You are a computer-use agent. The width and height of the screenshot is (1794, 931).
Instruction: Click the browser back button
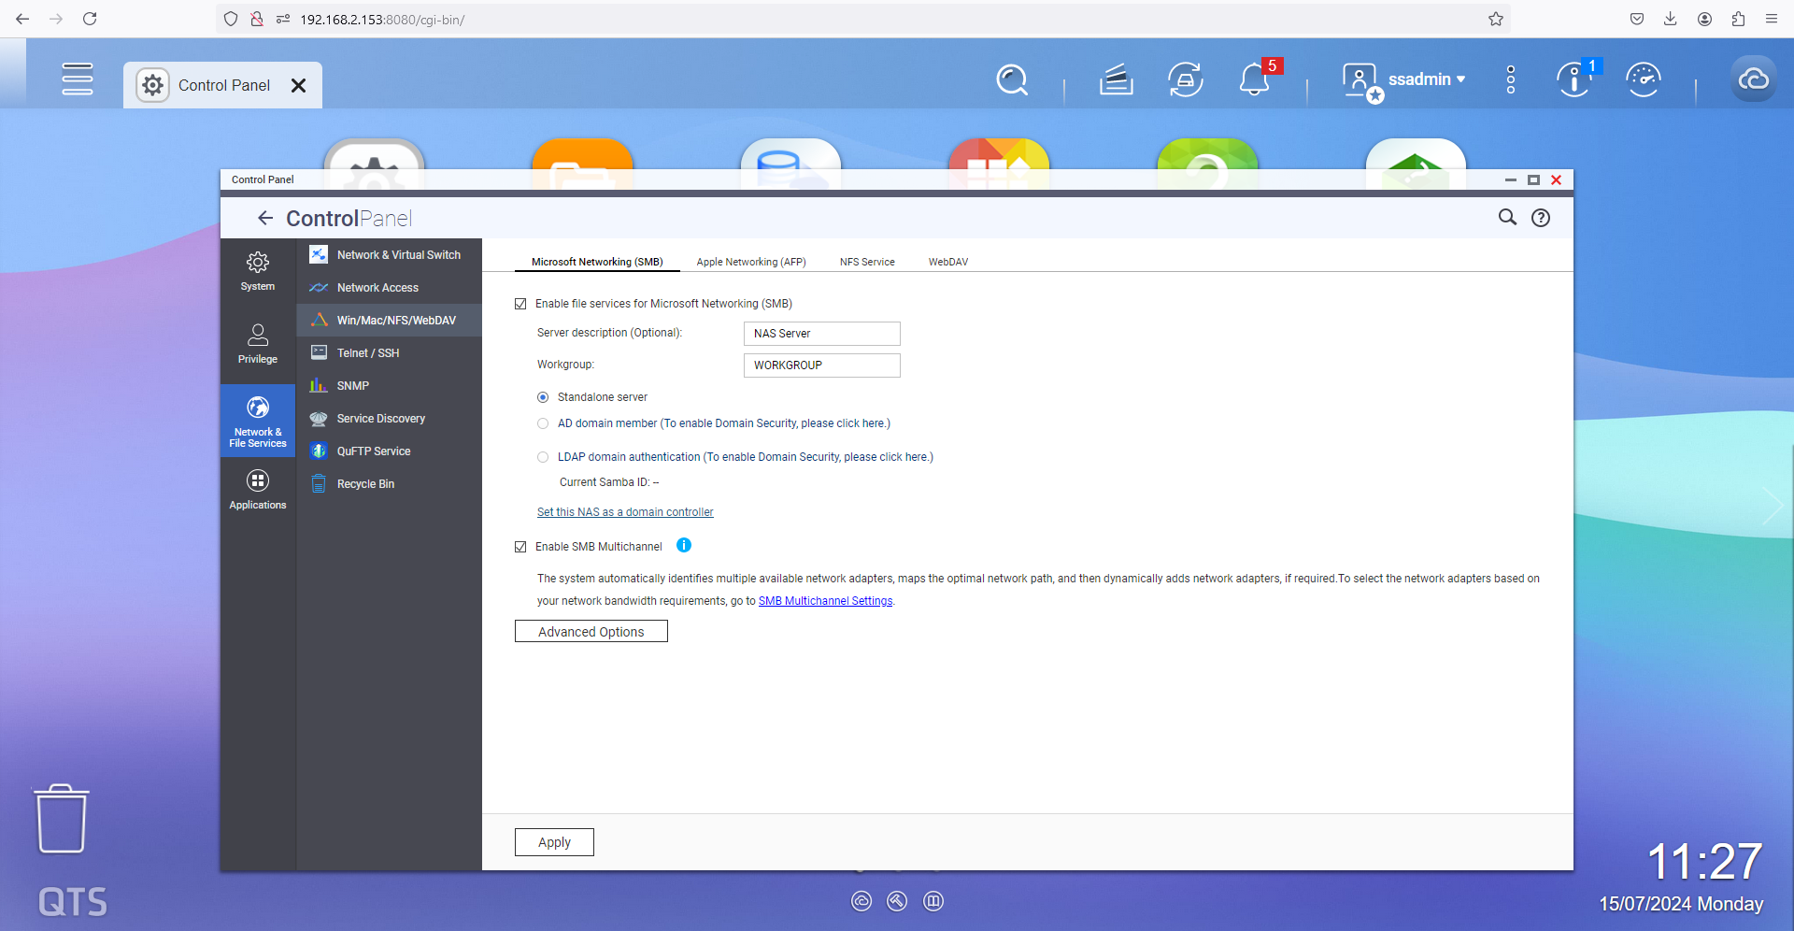pos(22,19)
